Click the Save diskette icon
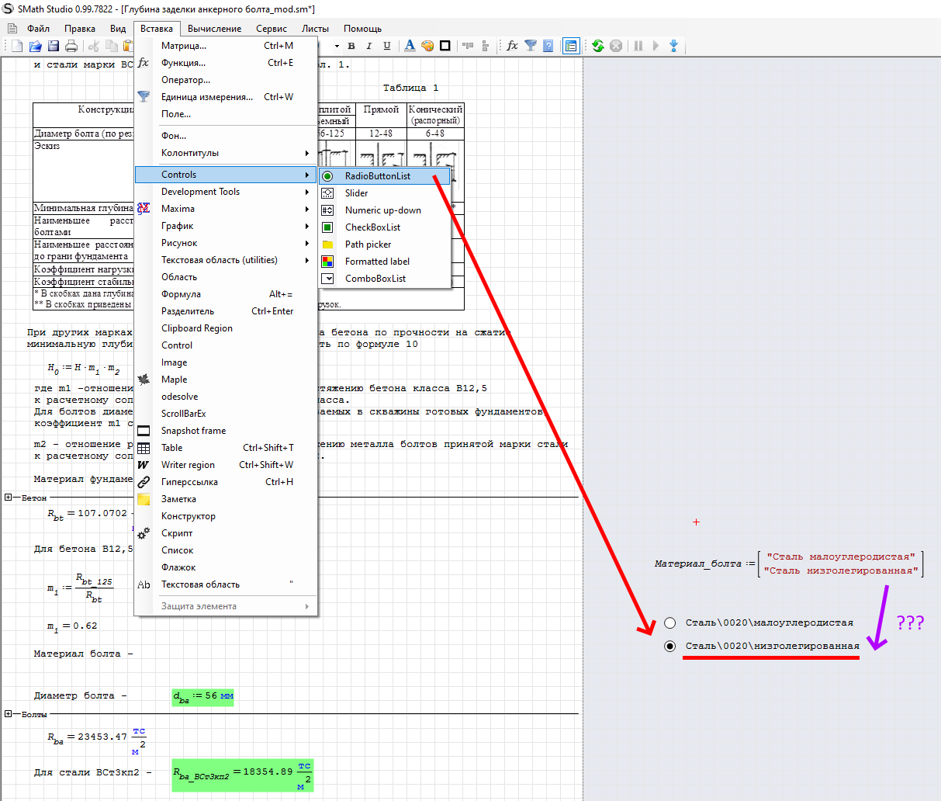Screen dimensions: 941x801 54,47
